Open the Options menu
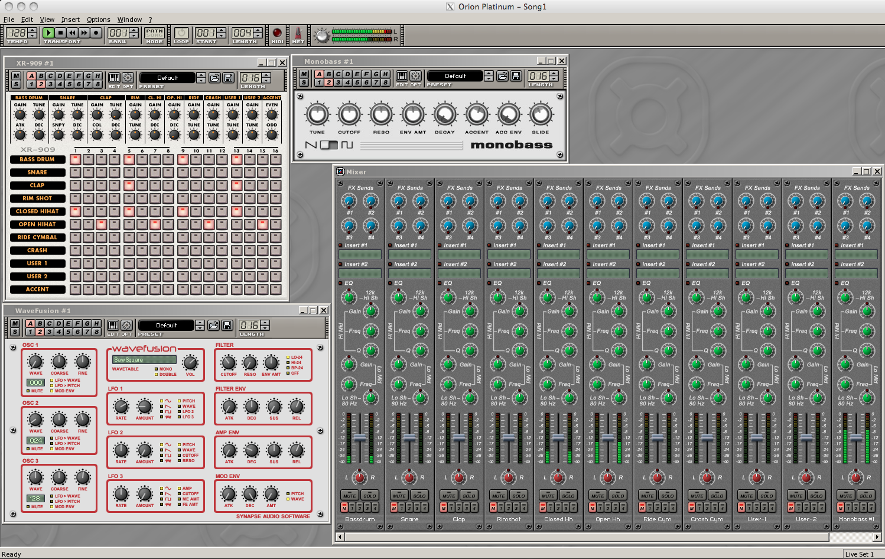Viewport: 885px width, 559px height. (x=98, y=19)
